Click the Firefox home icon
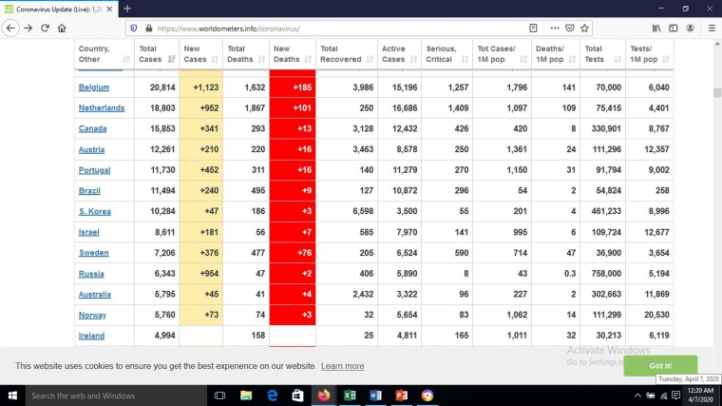This screenshot has height=406, width=722. [62, 28]
